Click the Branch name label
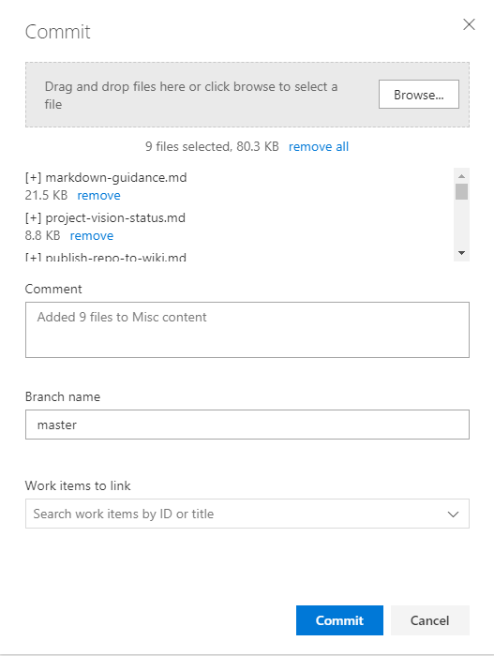 63,396
